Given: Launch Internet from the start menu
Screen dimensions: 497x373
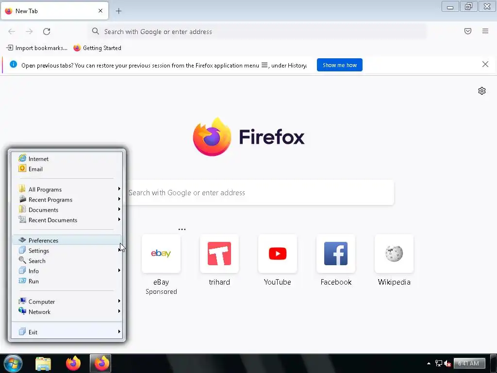Looking at the screenshot, I should (x=67, y=159).
